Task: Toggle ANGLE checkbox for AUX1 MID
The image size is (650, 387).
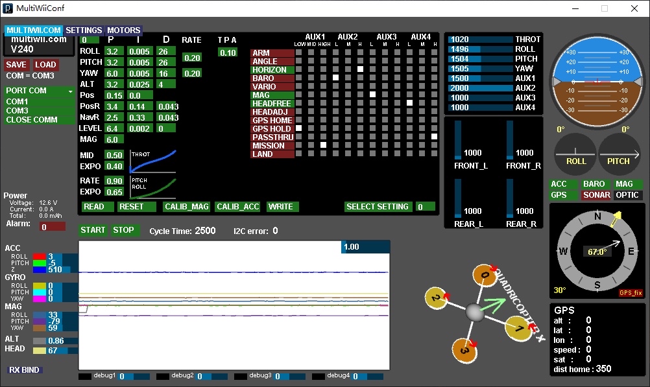Action: point(311,61)
